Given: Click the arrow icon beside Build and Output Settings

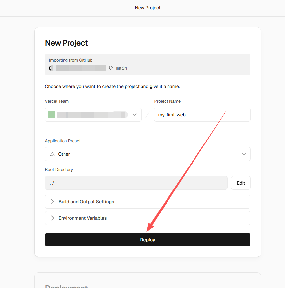Looking at the screenshot, I should [x=52, y=202].
